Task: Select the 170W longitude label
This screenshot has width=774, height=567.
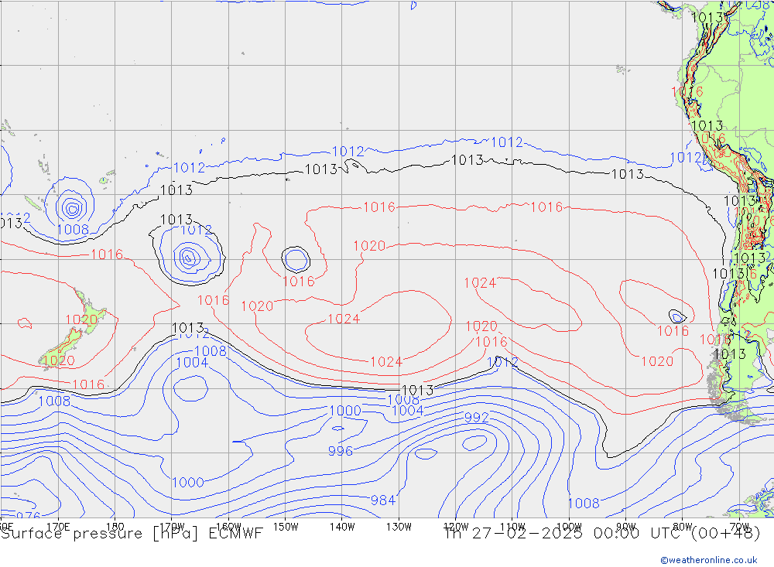Action: point(172,527)
